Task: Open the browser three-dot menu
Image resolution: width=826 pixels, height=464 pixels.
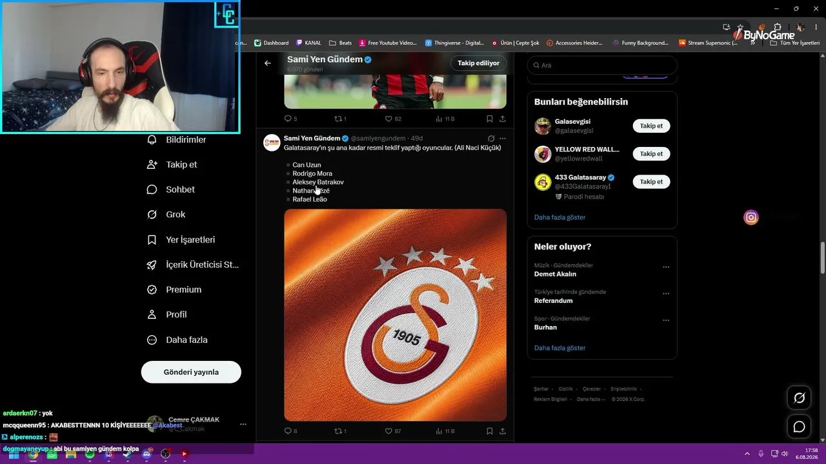Action: tap(815, 28)
